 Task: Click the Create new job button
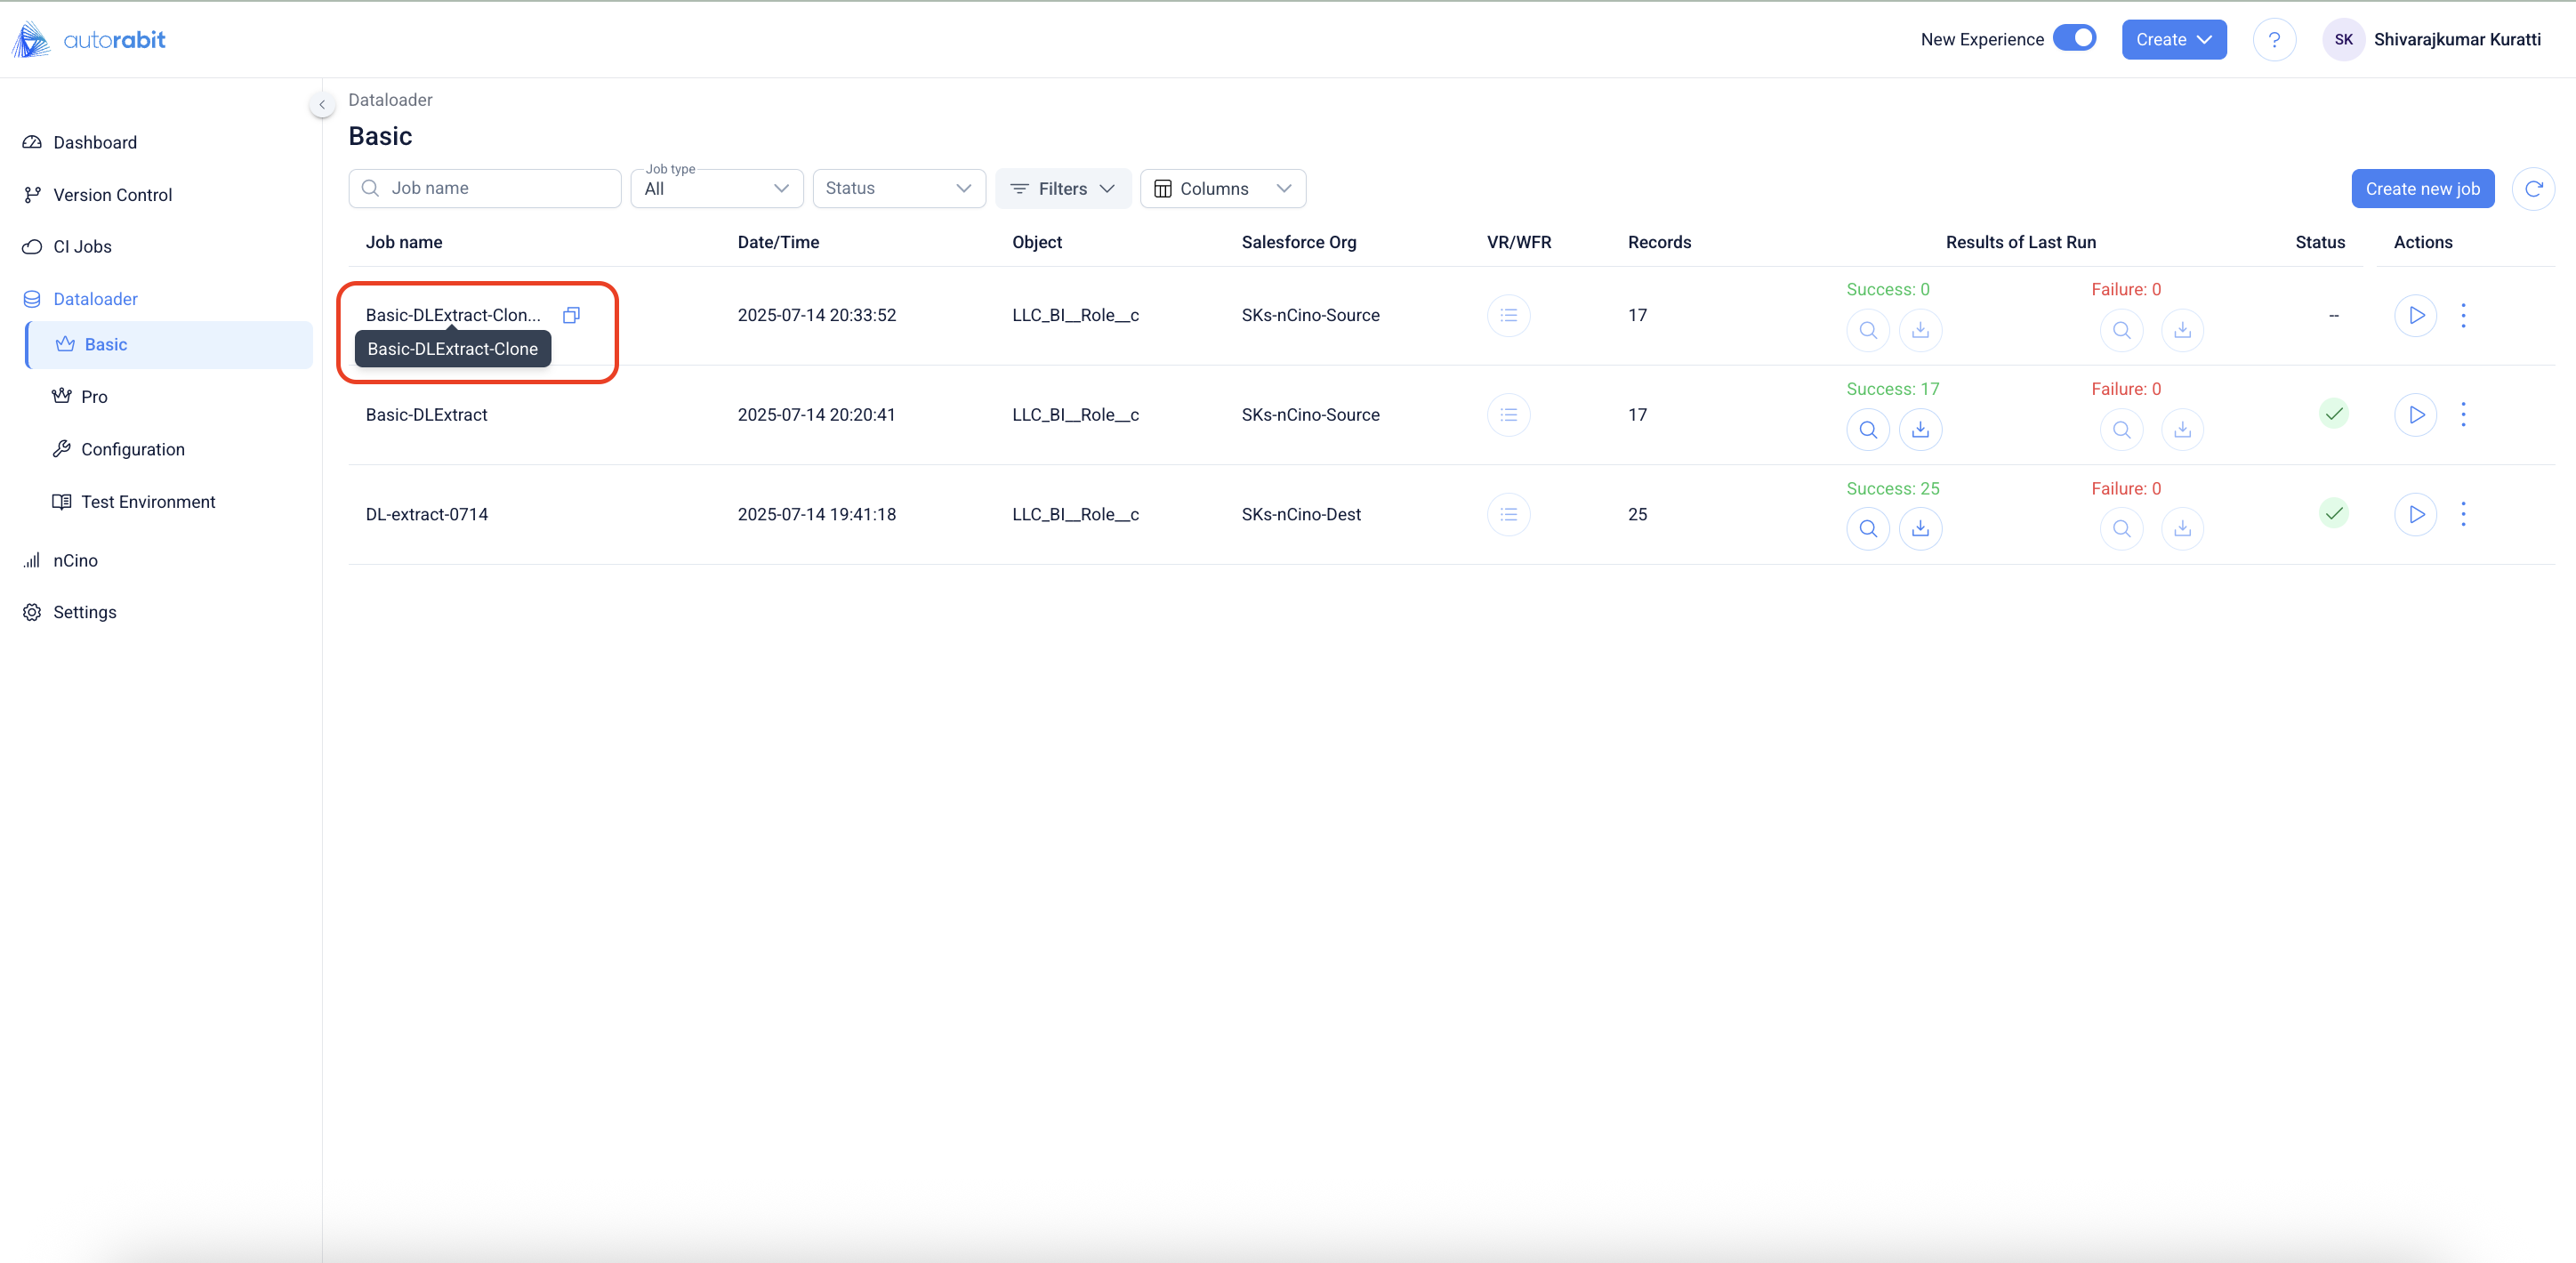2421,189
